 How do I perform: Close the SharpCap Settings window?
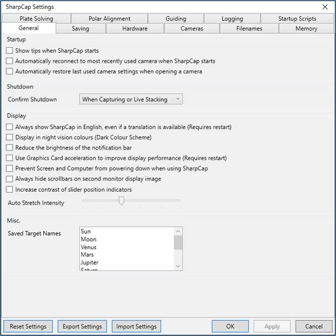coord(325,7)
